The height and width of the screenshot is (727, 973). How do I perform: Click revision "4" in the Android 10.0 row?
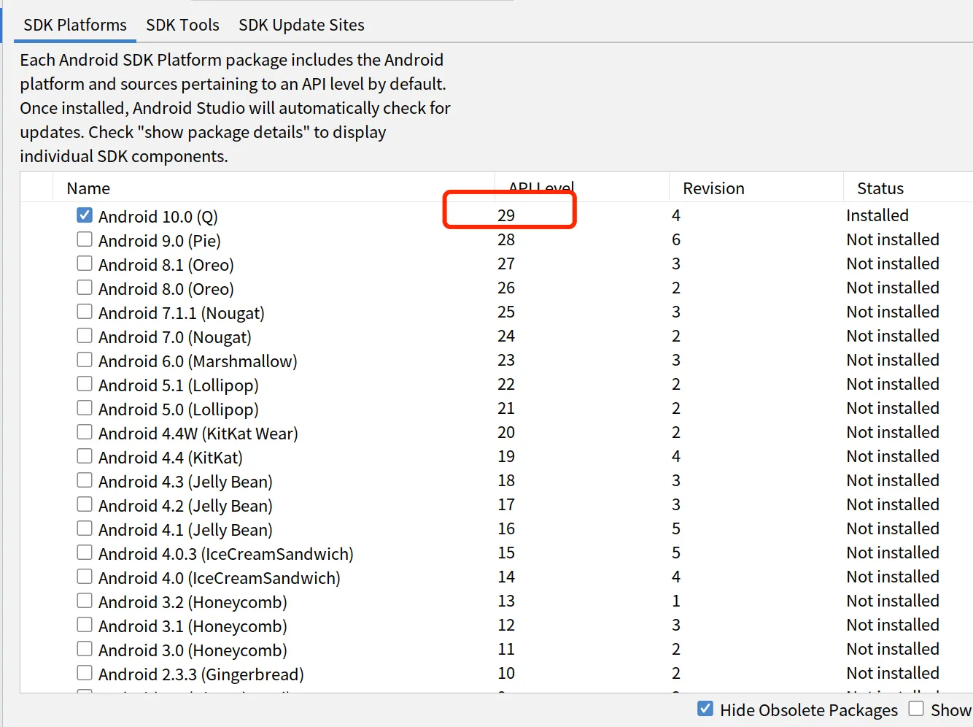tap(676, 215)
